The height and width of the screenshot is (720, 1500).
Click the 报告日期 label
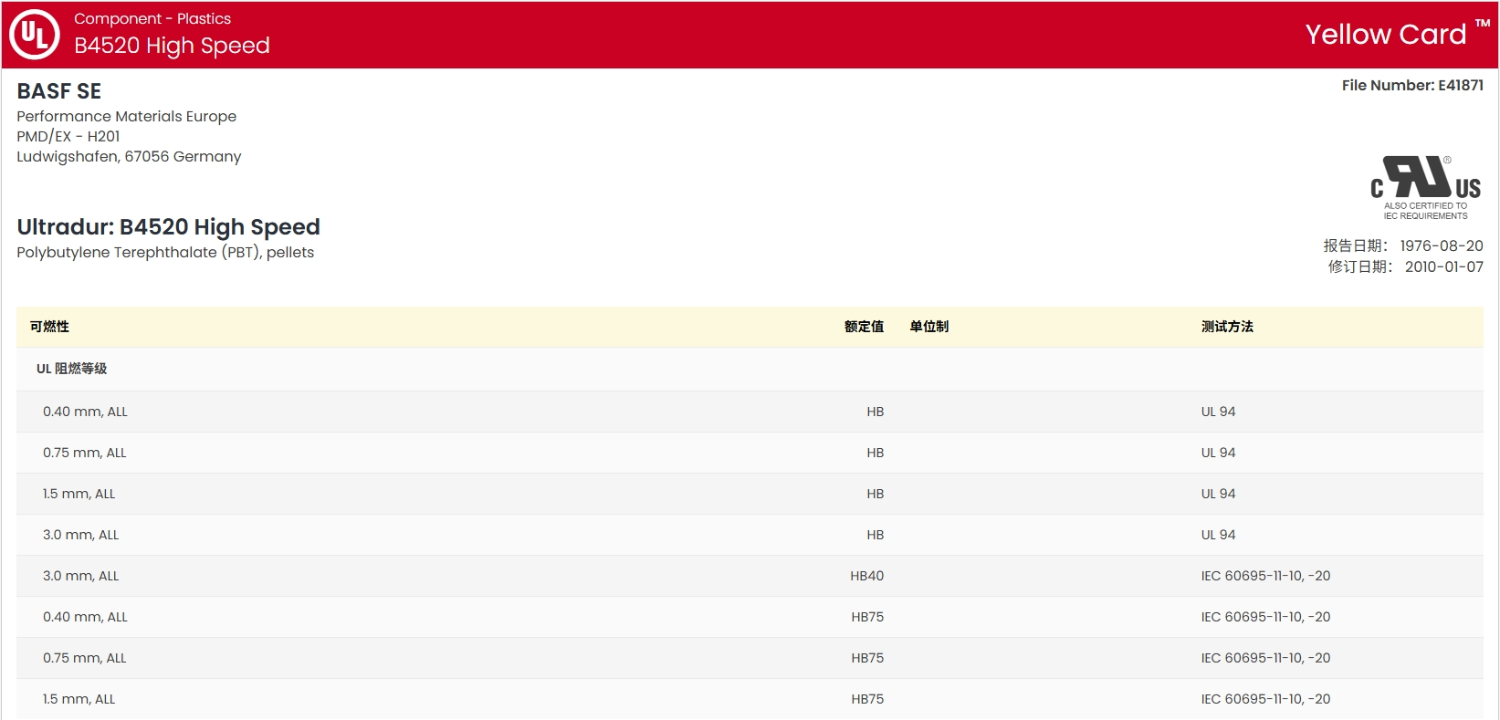[x=1356, y=245]
